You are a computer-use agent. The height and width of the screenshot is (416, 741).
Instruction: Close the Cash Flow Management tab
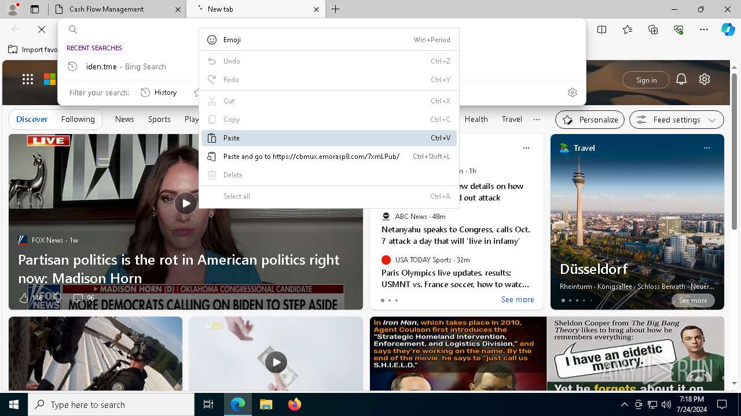coord(177,9)
